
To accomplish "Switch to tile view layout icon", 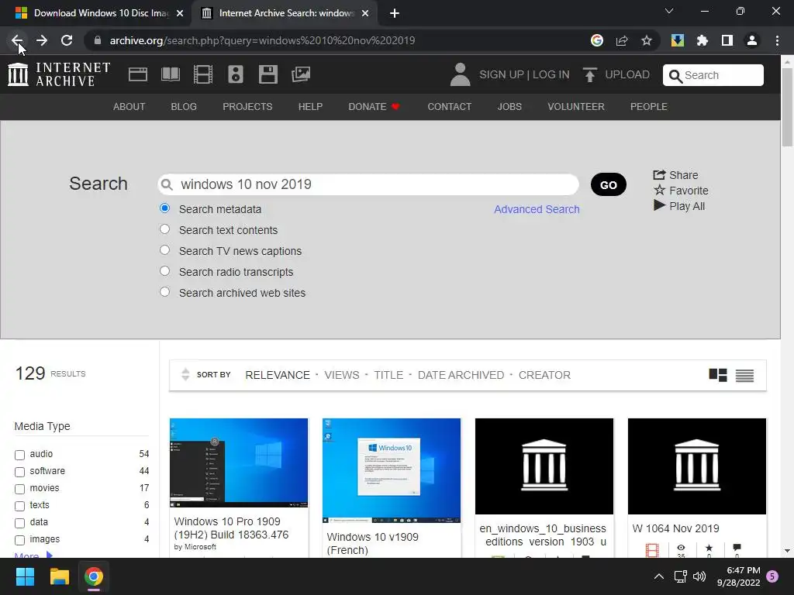I will click(717, 375).
